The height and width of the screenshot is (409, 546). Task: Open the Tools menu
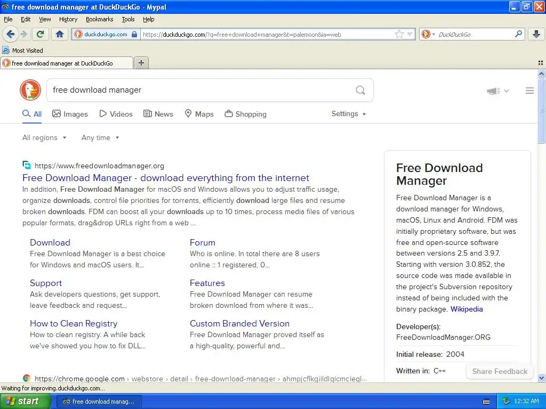[128, 20]
